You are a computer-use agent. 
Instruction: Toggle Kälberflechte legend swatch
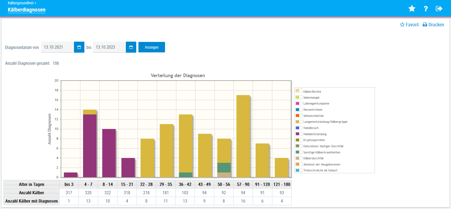[298, 91]
